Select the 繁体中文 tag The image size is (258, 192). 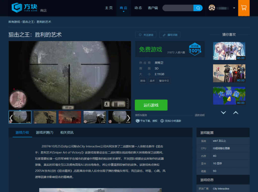coord(164,81)
